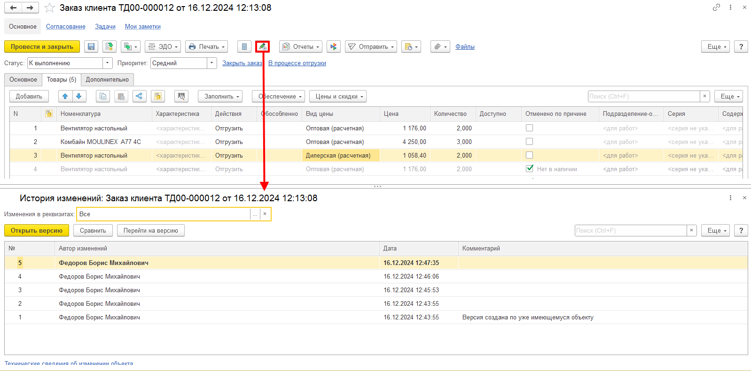Follow the В процессе отгрузки link
751x371 pixels.
coord(297,63)
